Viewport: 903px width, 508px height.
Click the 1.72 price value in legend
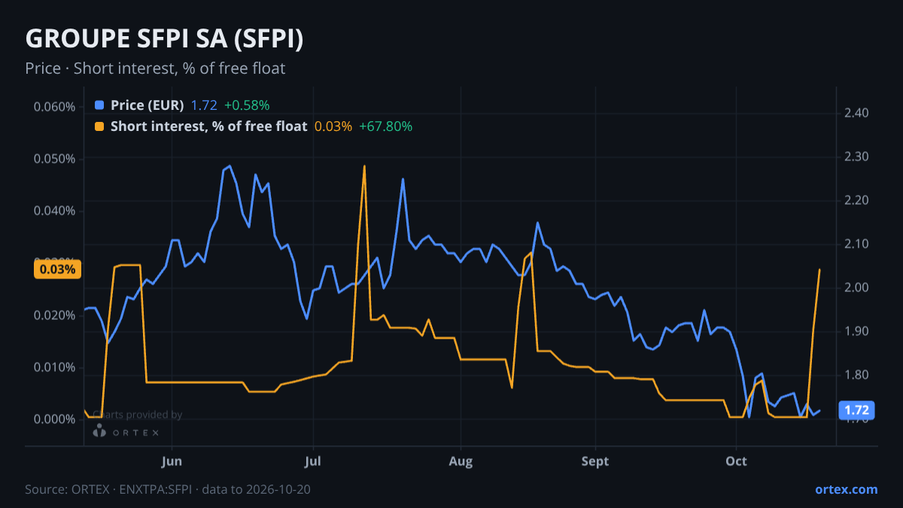[204, 105]
